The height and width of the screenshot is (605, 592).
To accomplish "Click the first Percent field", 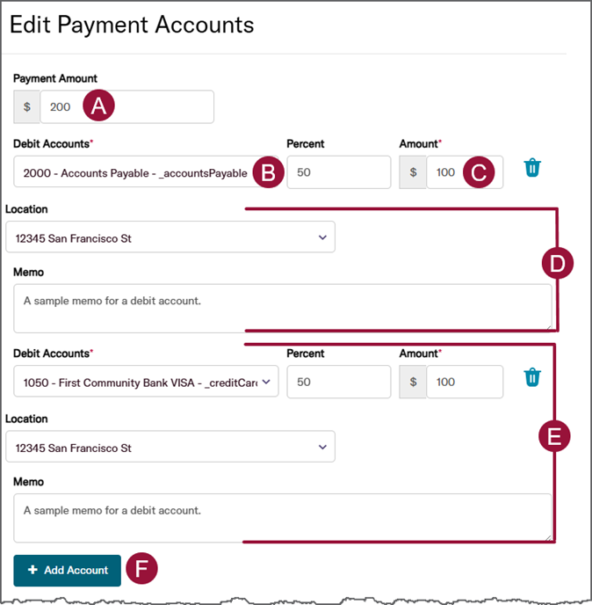I will [x=338, y=172].
